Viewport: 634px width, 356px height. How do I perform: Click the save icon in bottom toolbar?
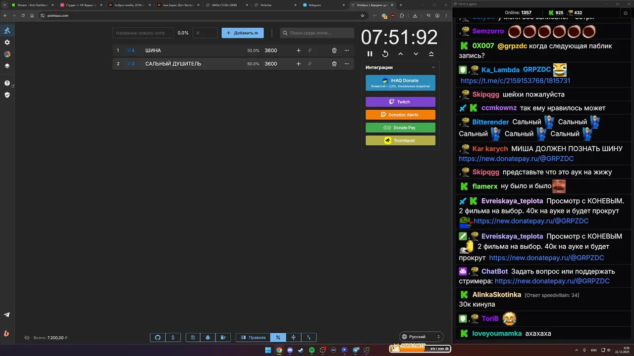[193, 338]
